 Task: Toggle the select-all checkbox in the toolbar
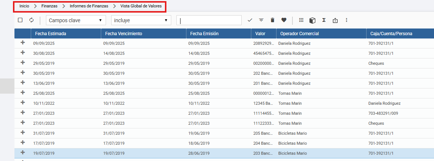click(20, 20)
